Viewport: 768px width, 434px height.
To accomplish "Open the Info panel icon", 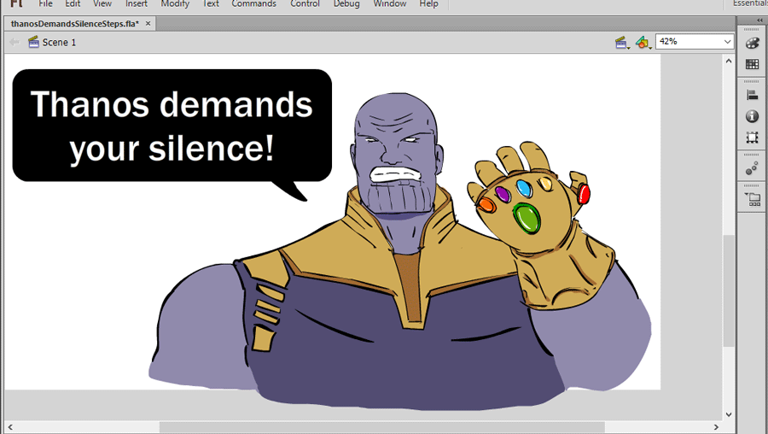I will [753, 116].
